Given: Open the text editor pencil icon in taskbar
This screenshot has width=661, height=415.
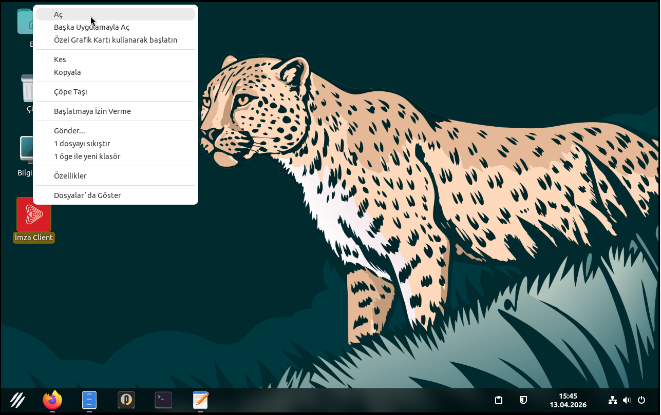Looking at the screenshot, I should [x=200, y=400].
